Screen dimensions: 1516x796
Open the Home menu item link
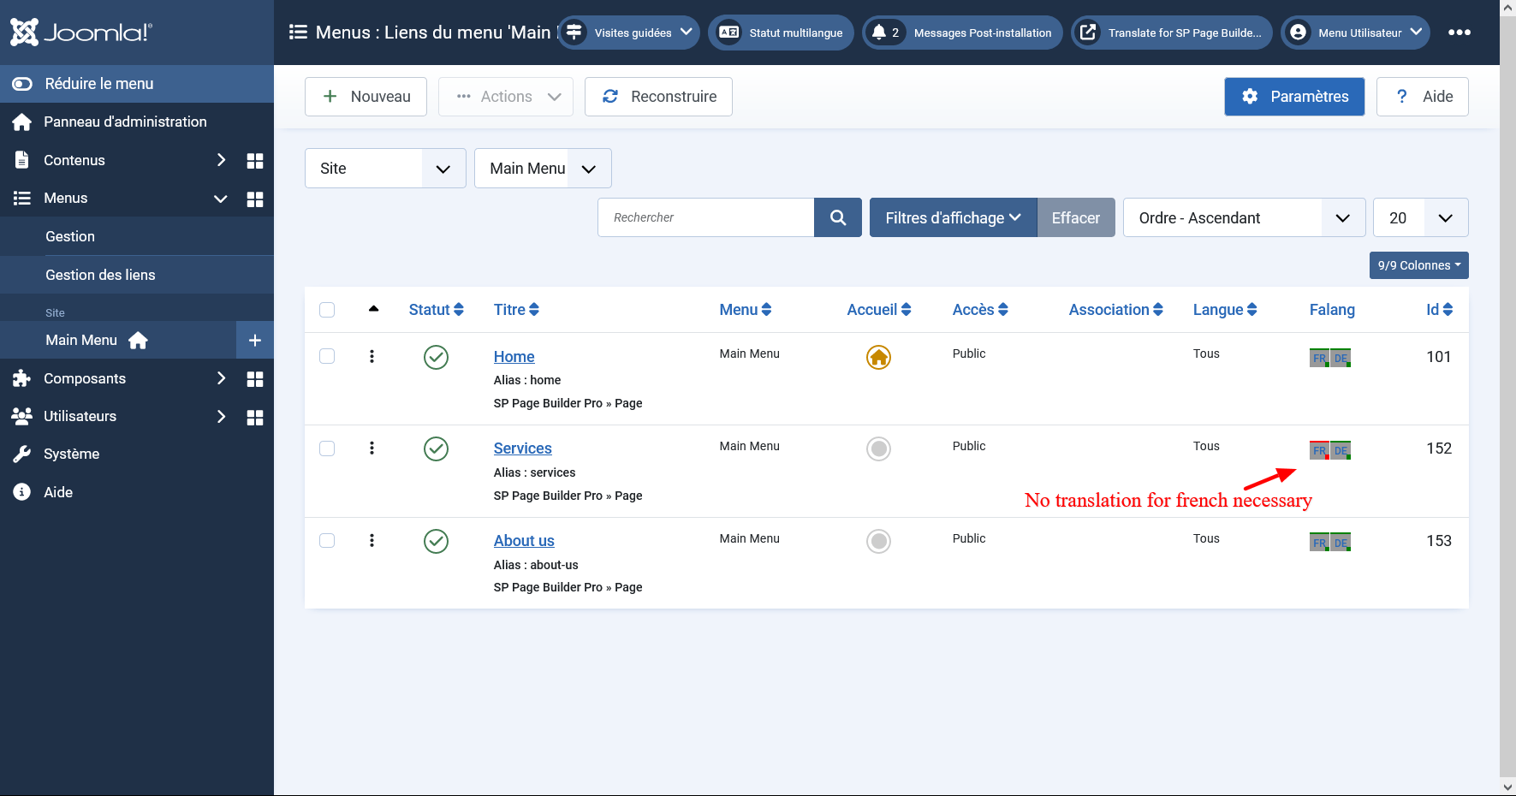[514, 357]
